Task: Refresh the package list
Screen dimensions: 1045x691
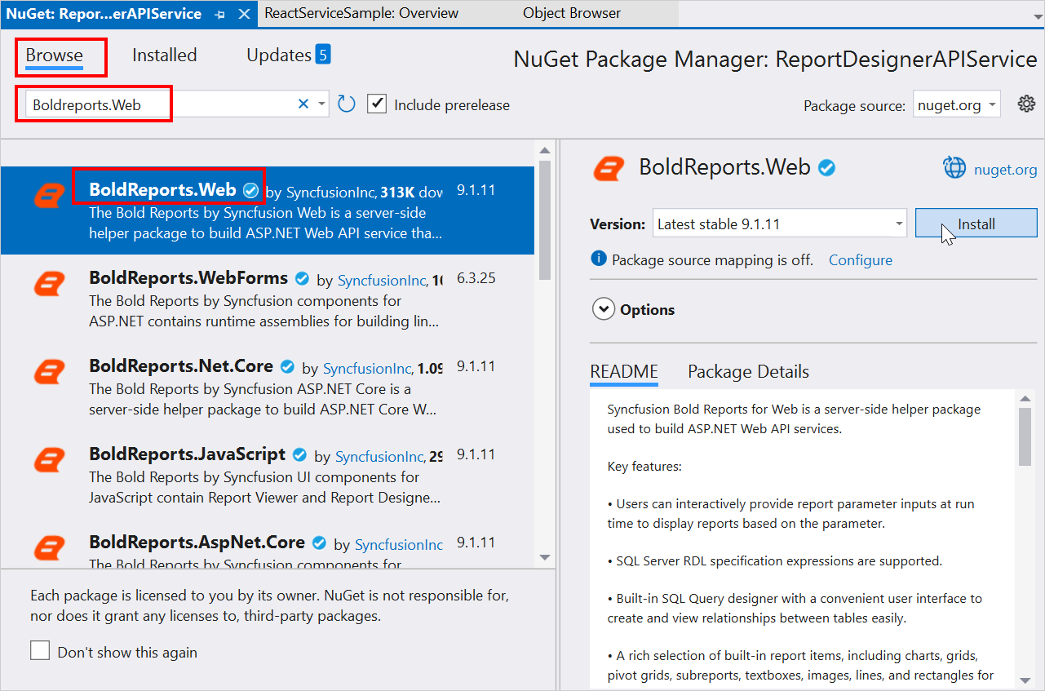Action: coord(347,104)
